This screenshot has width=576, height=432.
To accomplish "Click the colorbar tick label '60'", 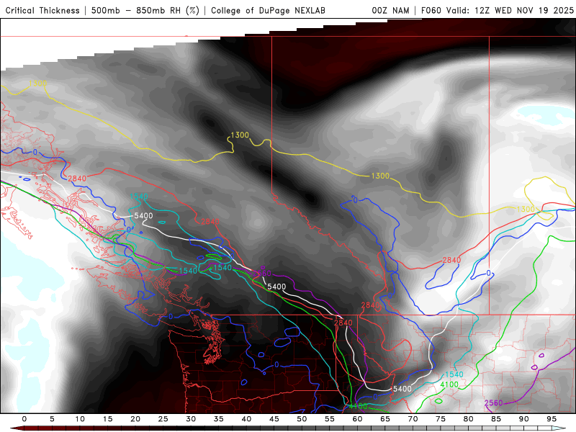I will 357,419.
